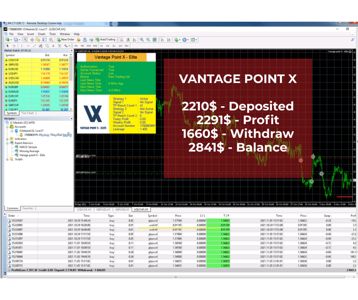
Task: Open the Strategy Tester icon
Action: pyautogui.click(x=51, y=40)
